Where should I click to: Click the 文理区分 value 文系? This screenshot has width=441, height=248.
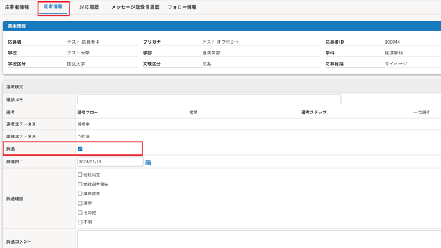point(206,64)
